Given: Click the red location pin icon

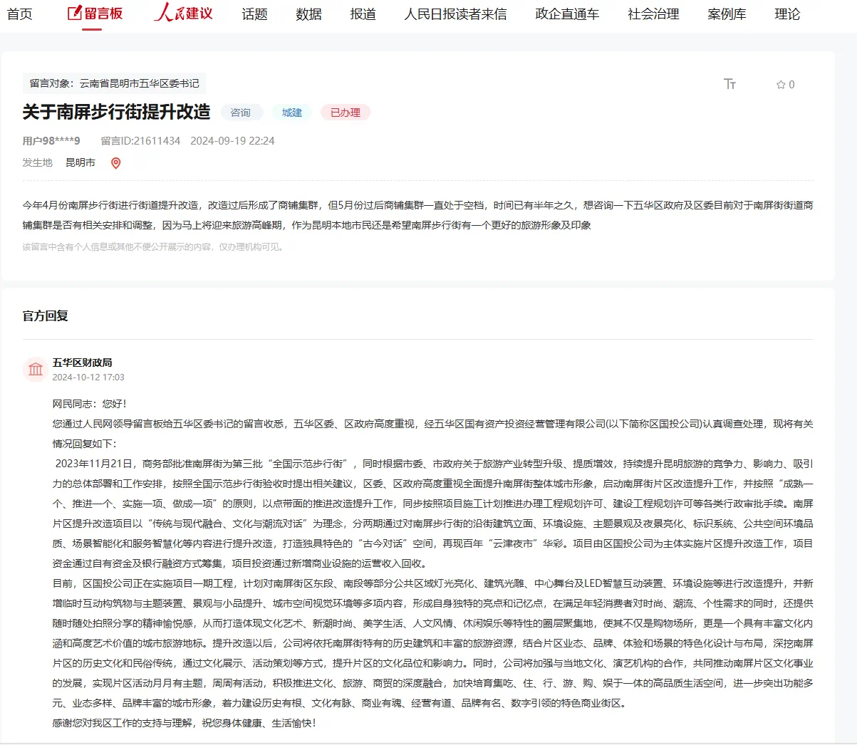Looking at the screenshot, I should (116, 163).
